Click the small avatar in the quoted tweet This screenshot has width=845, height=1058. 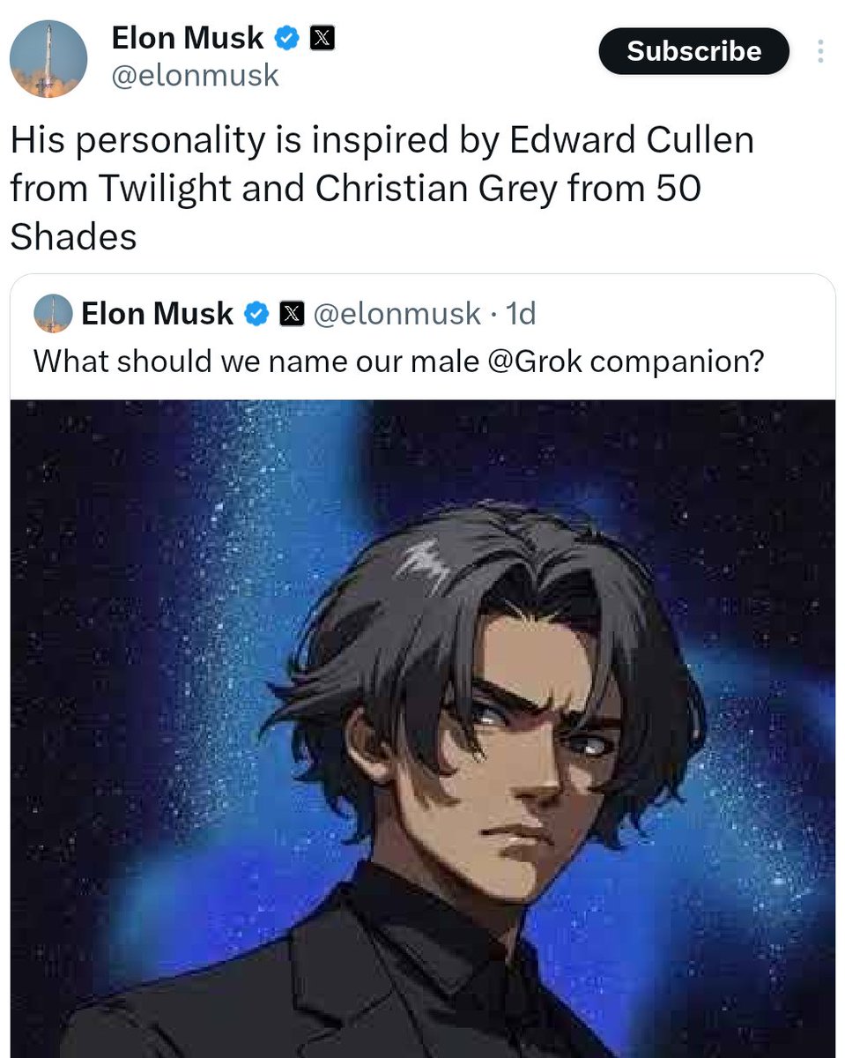[x=53, y=314]
